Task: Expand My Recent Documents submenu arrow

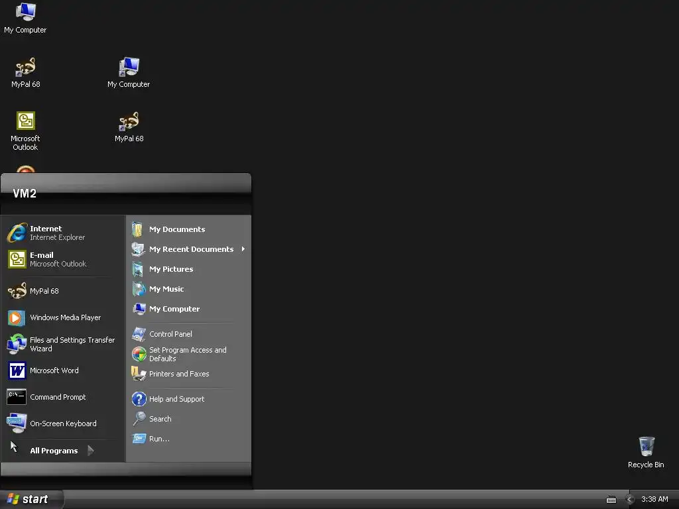Action: click(243, 249)
